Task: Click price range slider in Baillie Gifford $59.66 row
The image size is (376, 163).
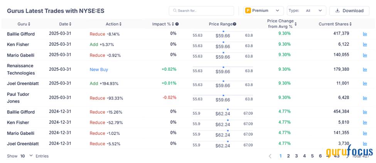Action: tap(223, 31)
